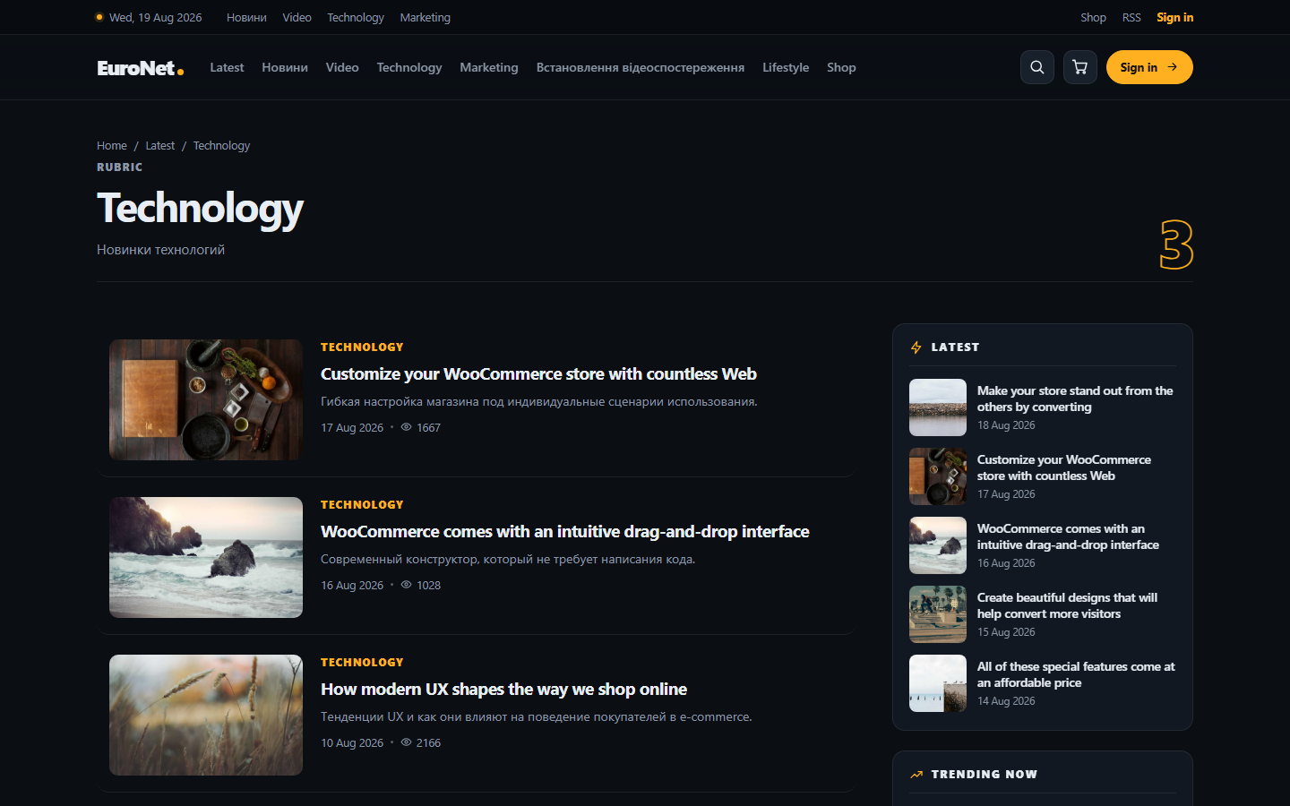Click sidebar thumbnail for 'Customize your WooCommerce store'
1290x806 pixels.
coord(938,476)
